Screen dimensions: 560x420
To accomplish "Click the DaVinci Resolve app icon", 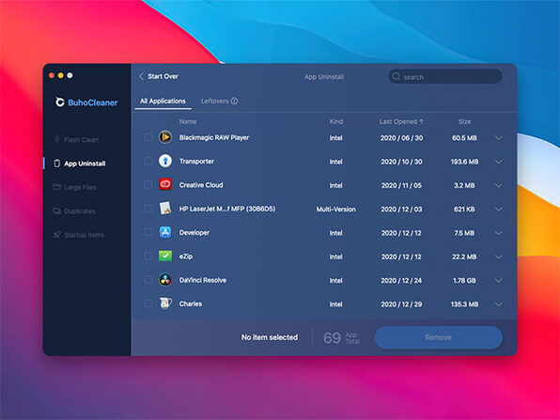I will click(x=165, y=280).
